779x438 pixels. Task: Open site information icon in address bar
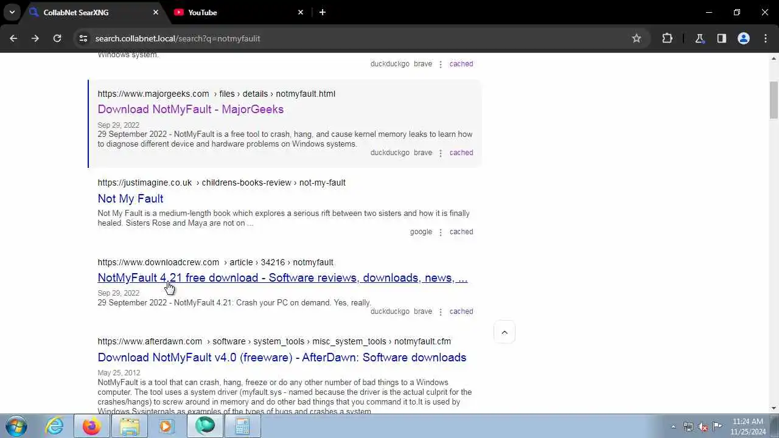click(83, 38)
